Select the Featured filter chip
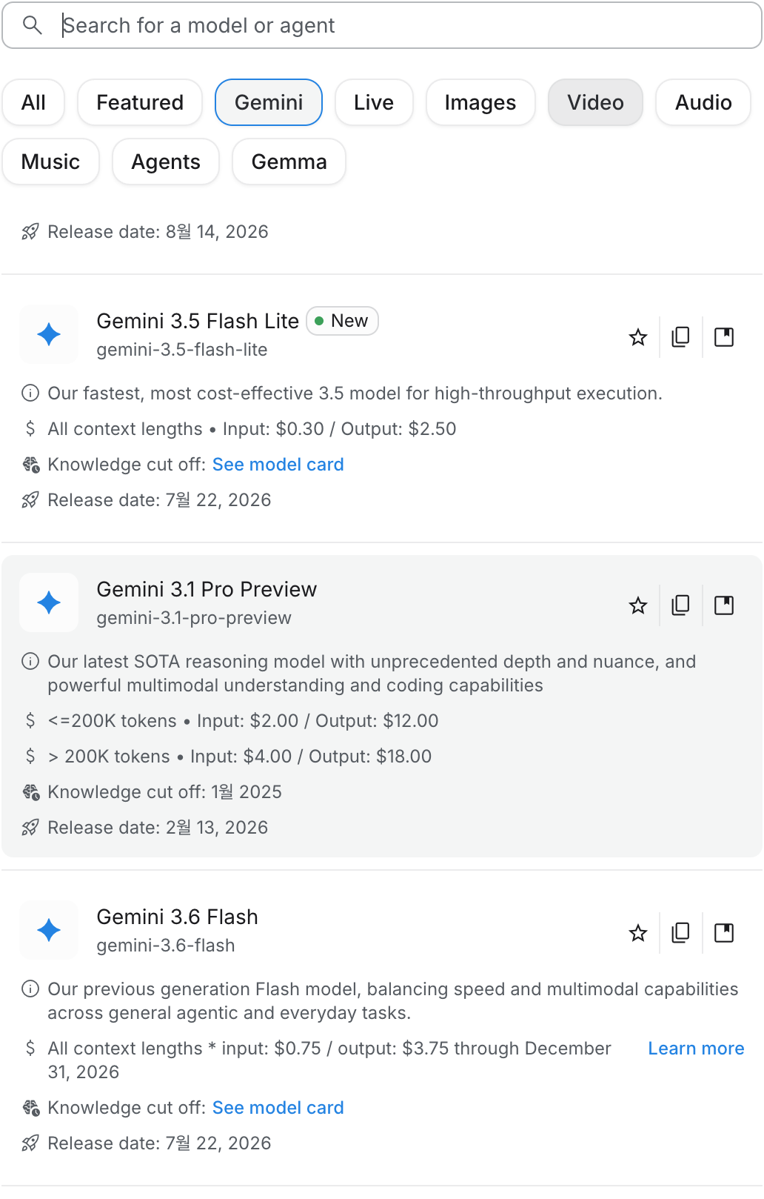Image resolution: width=764 pixels, height=1199 pixels. tap(140, 102)
